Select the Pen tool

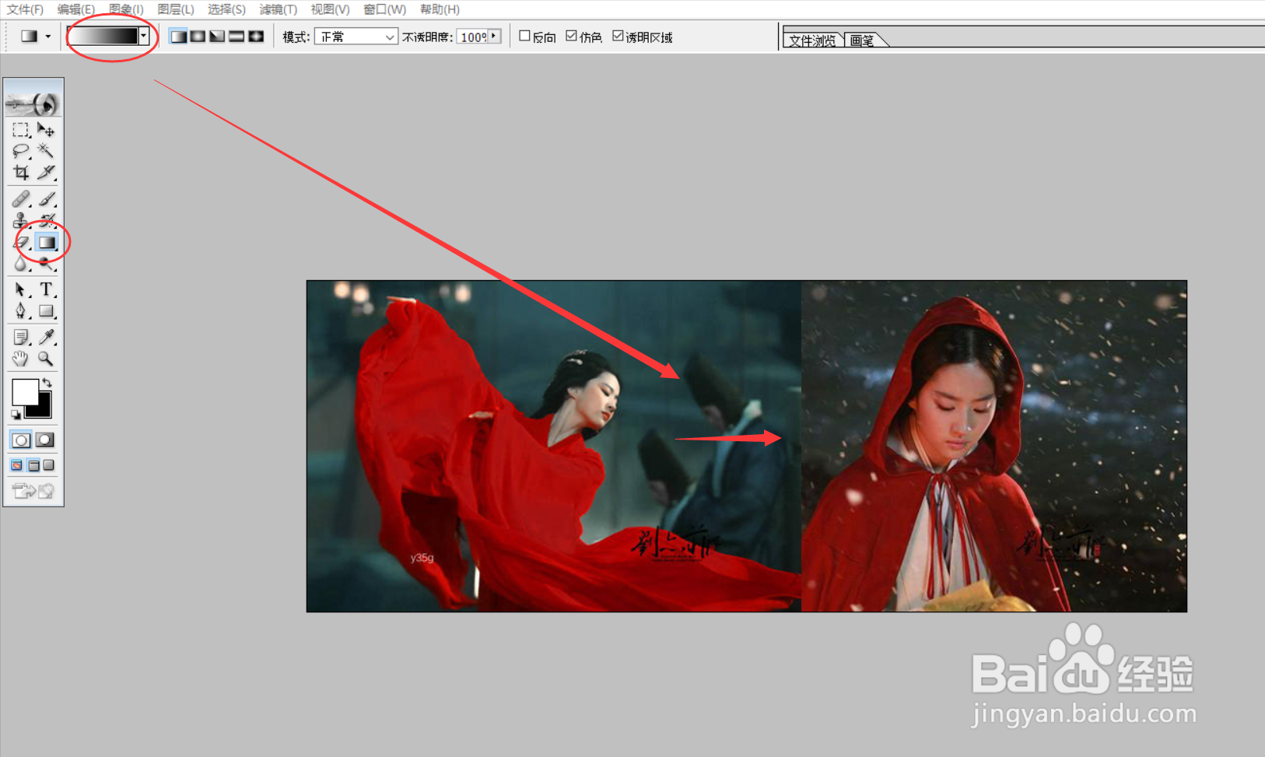pos(21,311)
